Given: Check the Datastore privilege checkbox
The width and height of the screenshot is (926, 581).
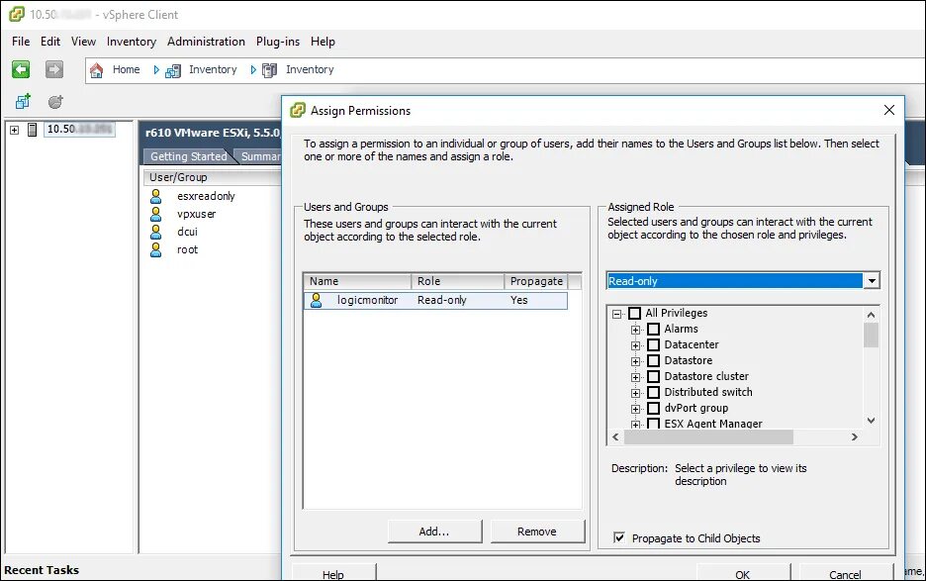Looking at the screenshot, I should tap(654, 360).
